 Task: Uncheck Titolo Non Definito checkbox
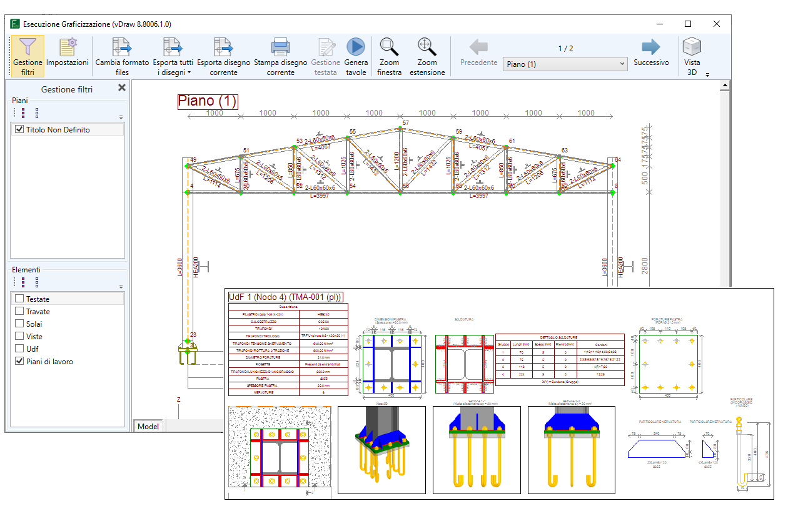[x=19, y=130]
